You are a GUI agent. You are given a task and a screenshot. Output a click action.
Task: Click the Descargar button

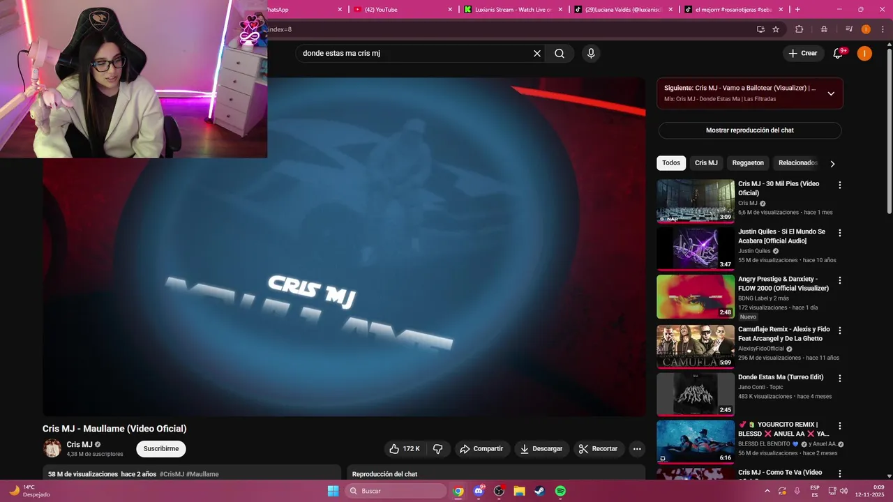pos(541,449)
